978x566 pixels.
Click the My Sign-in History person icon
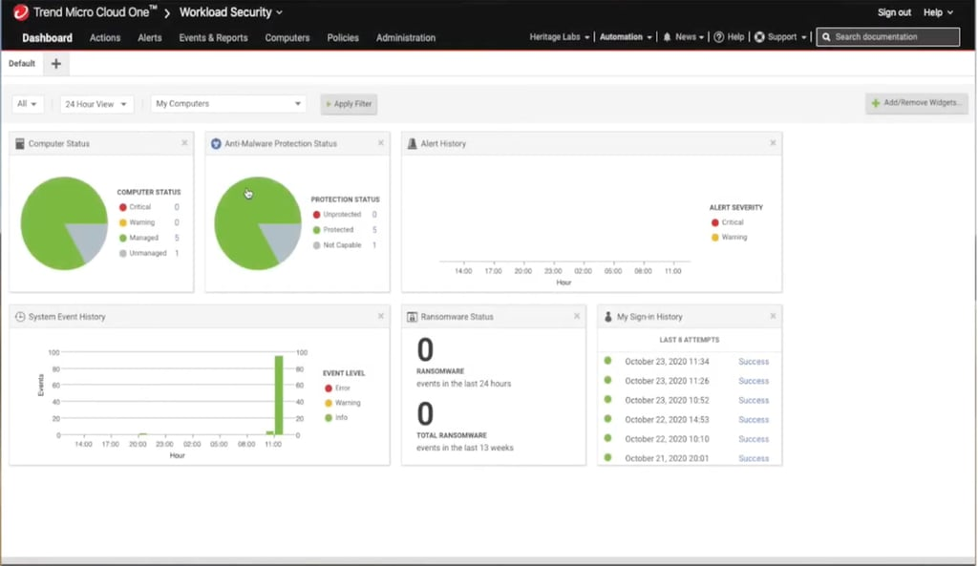point(608,317)
